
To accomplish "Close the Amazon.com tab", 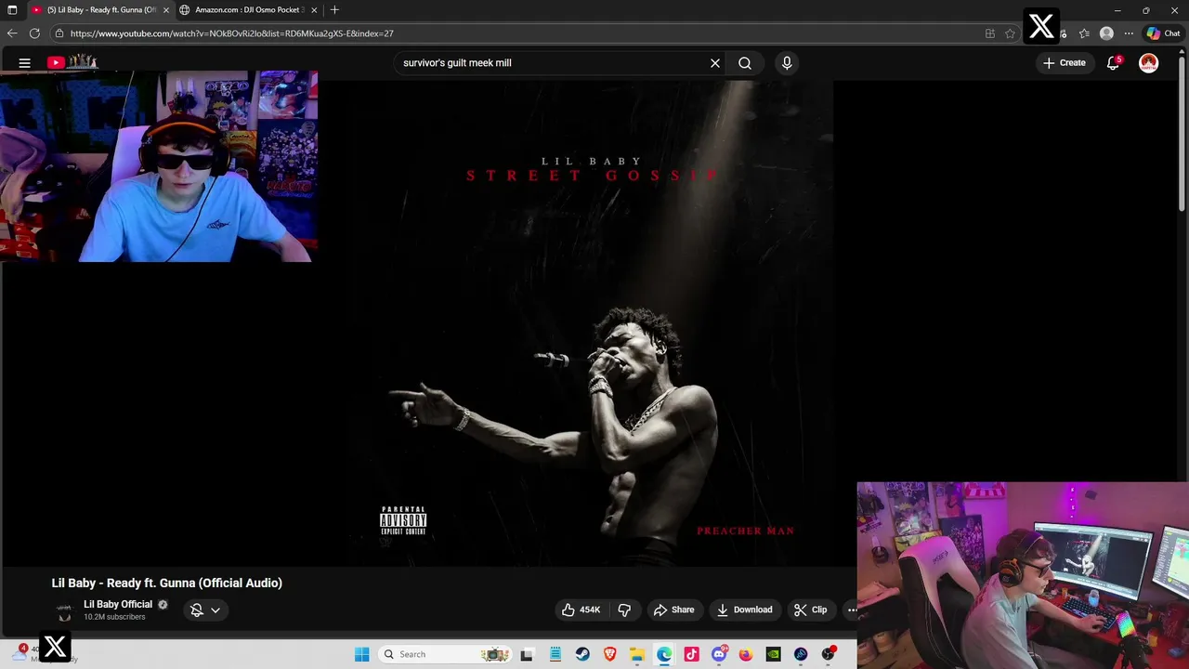I will 314,10.
